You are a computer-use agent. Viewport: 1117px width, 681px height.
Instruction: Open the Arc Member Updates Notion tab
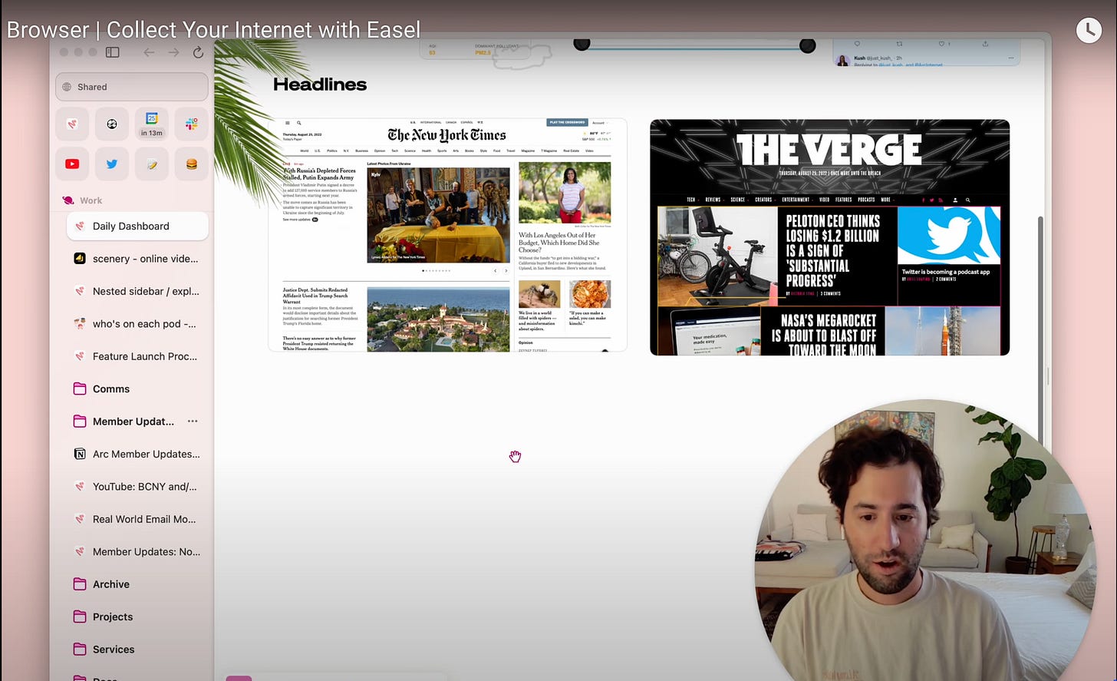point(137,454)
